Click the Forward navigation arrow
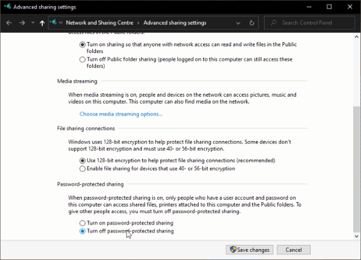This screenshot has width=361, height=260. click(x=22, y=23)
